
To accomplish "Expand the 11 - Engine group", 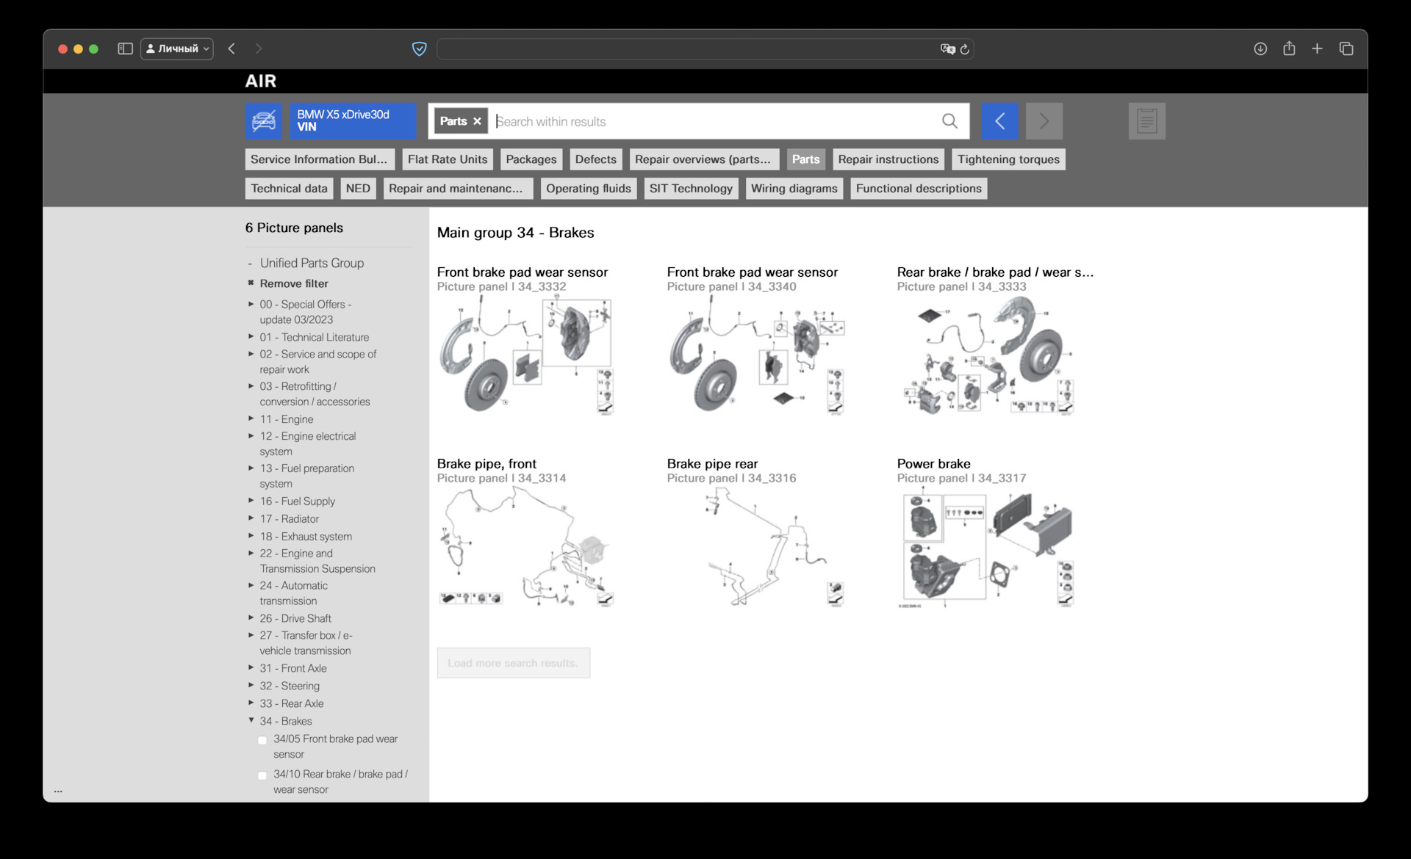I will (251, 418).
